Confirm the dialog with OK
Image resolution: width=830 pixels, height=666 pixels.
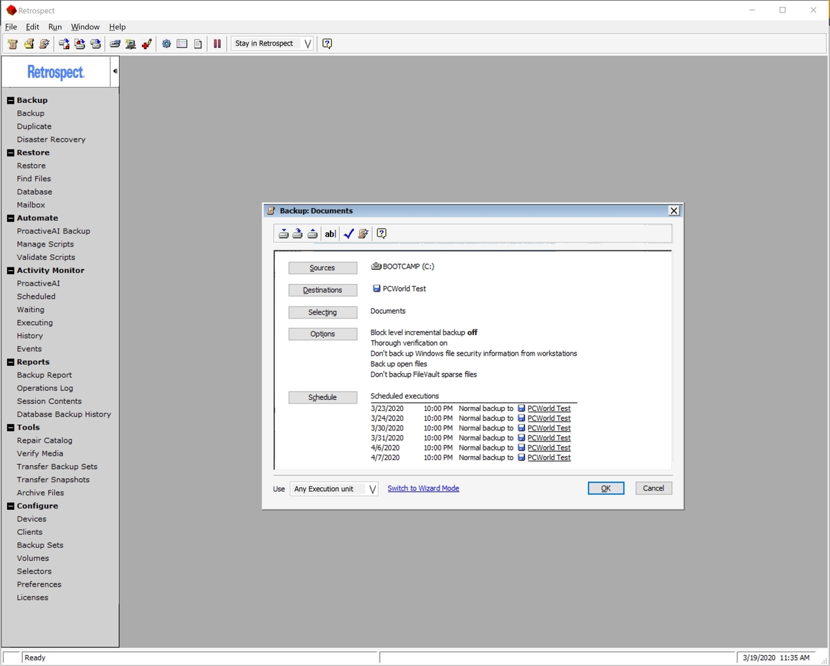[x=606, y=488]
